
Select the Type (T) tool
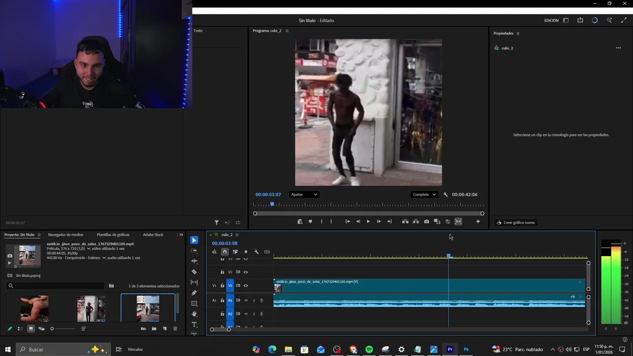point(194,325)
